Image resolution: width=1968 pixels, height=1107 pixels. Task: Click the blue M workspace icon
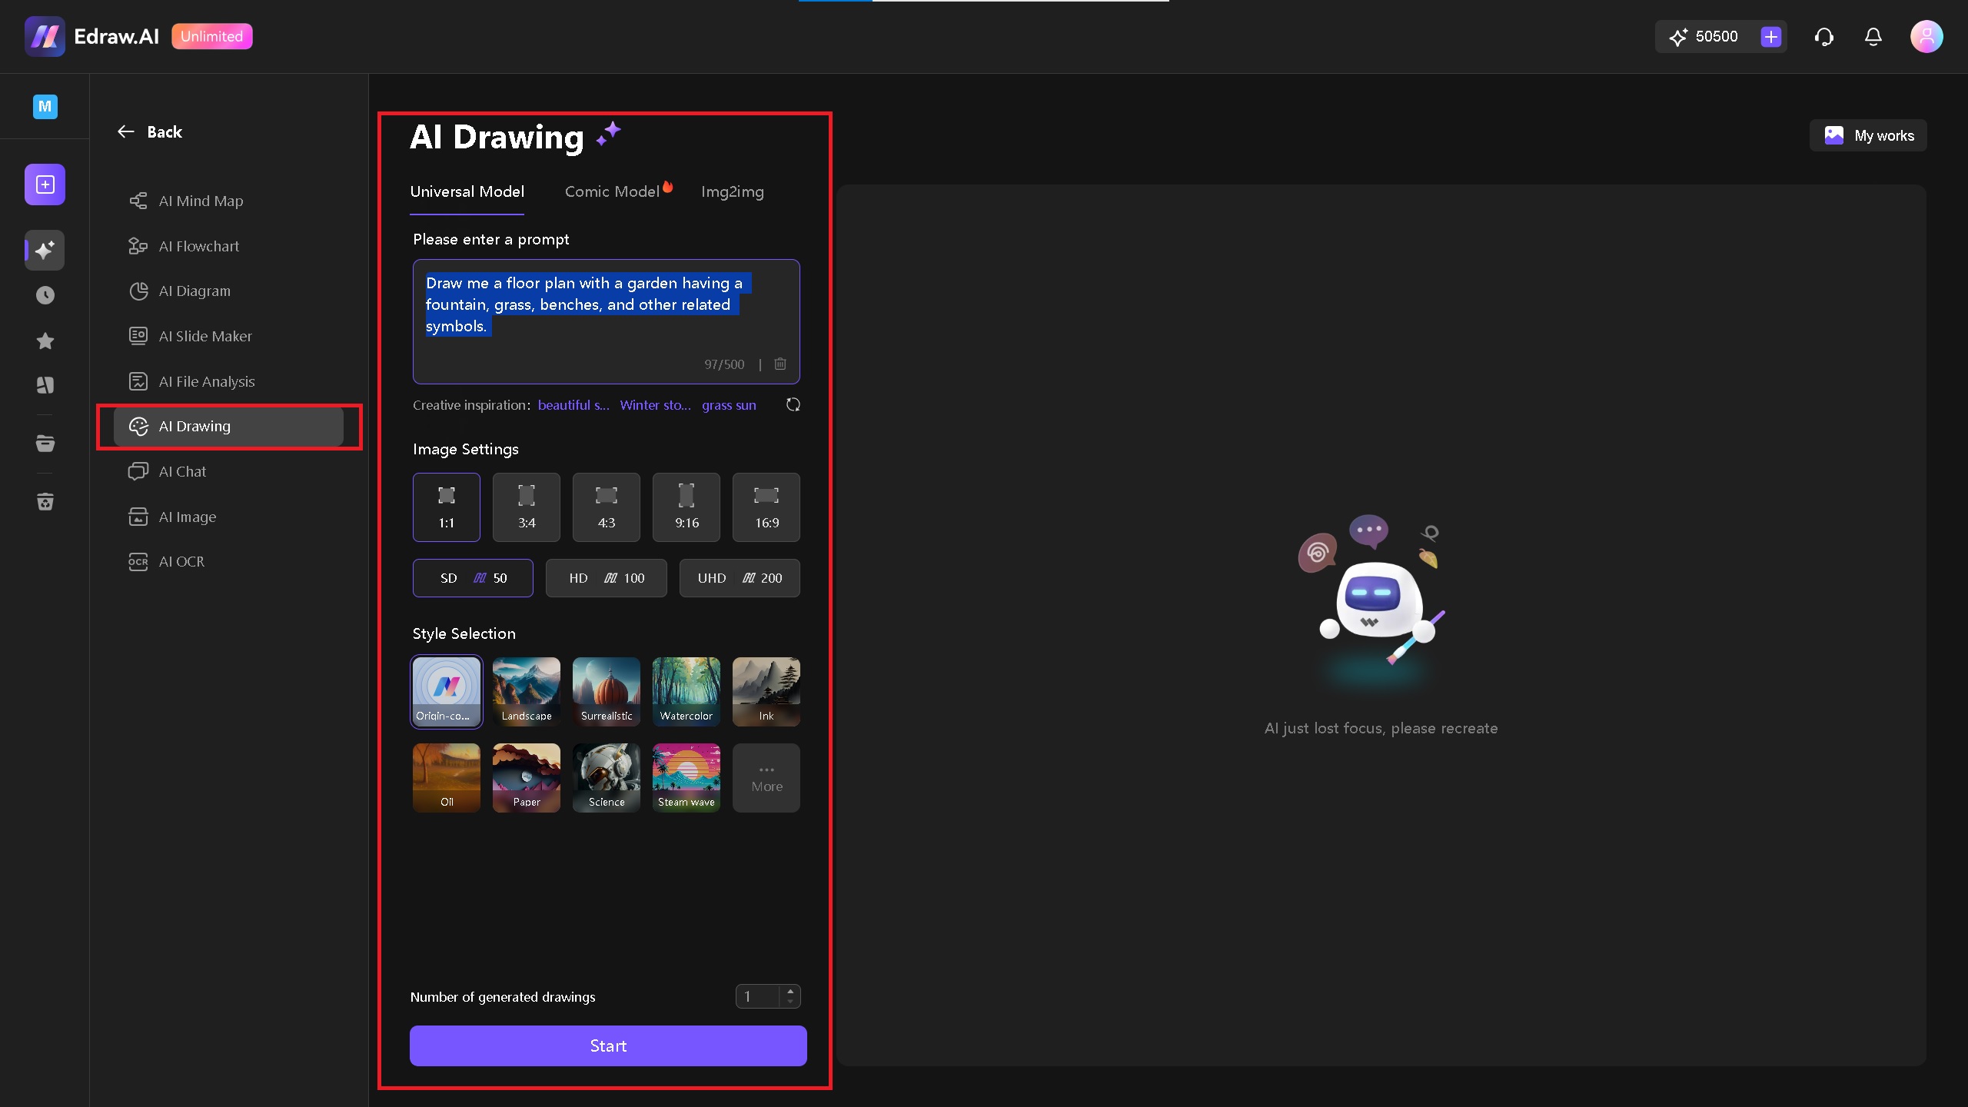[45, 106]
